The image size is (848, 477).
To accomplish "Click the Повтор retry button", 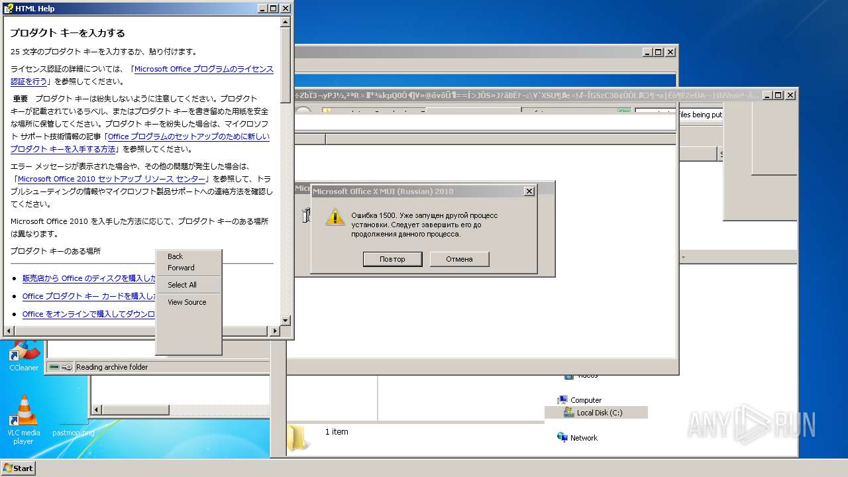I will pyautogui.click(x=392, y=259).
